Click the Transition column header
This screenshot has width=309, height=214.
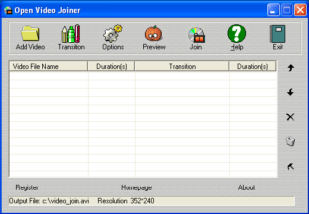[x=182, y=67]
